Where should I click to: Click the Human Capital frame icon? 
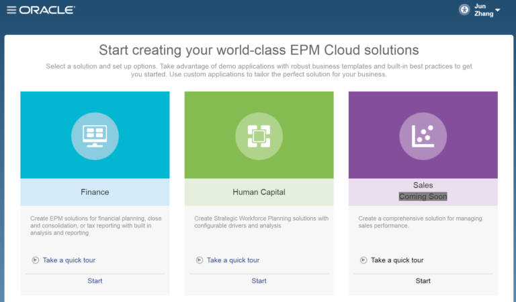(x=259, y=136)
